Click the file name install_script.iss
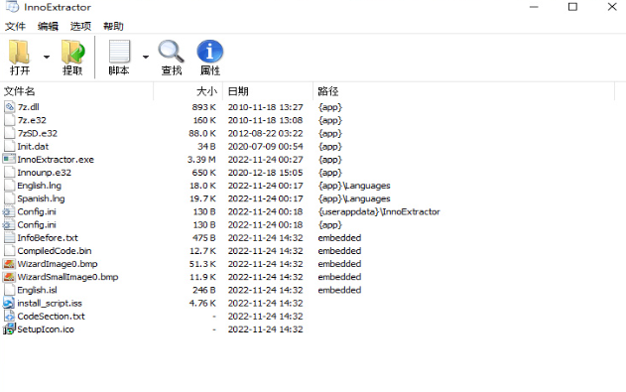The height and width of the screenshot is (392, 626). click(50, 304)
